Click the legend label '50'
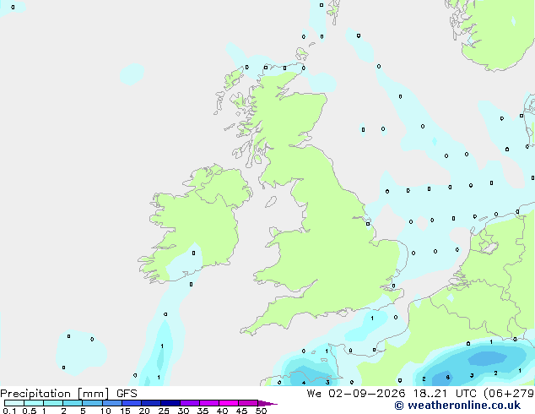This screenshot has height=414, width=535. (261, 411)
